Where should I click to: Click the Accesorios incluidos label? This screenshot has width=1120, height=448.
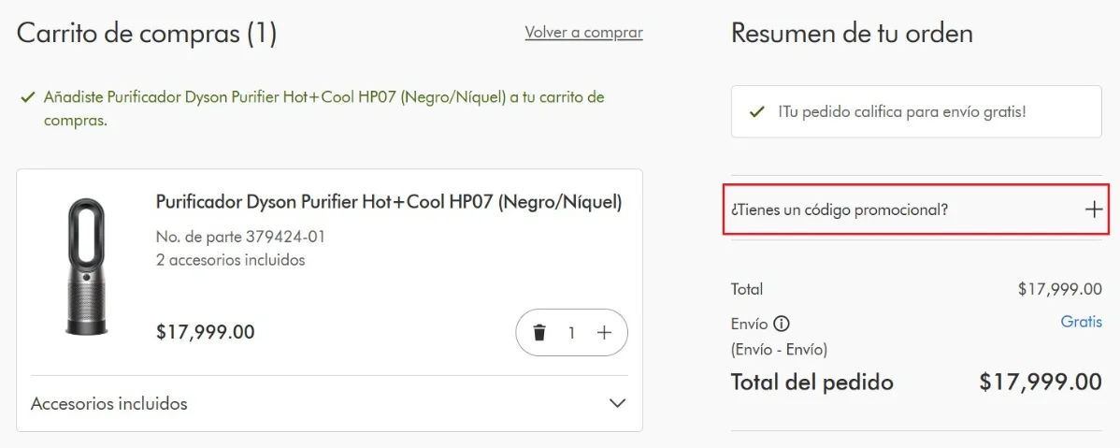(109, 404)
